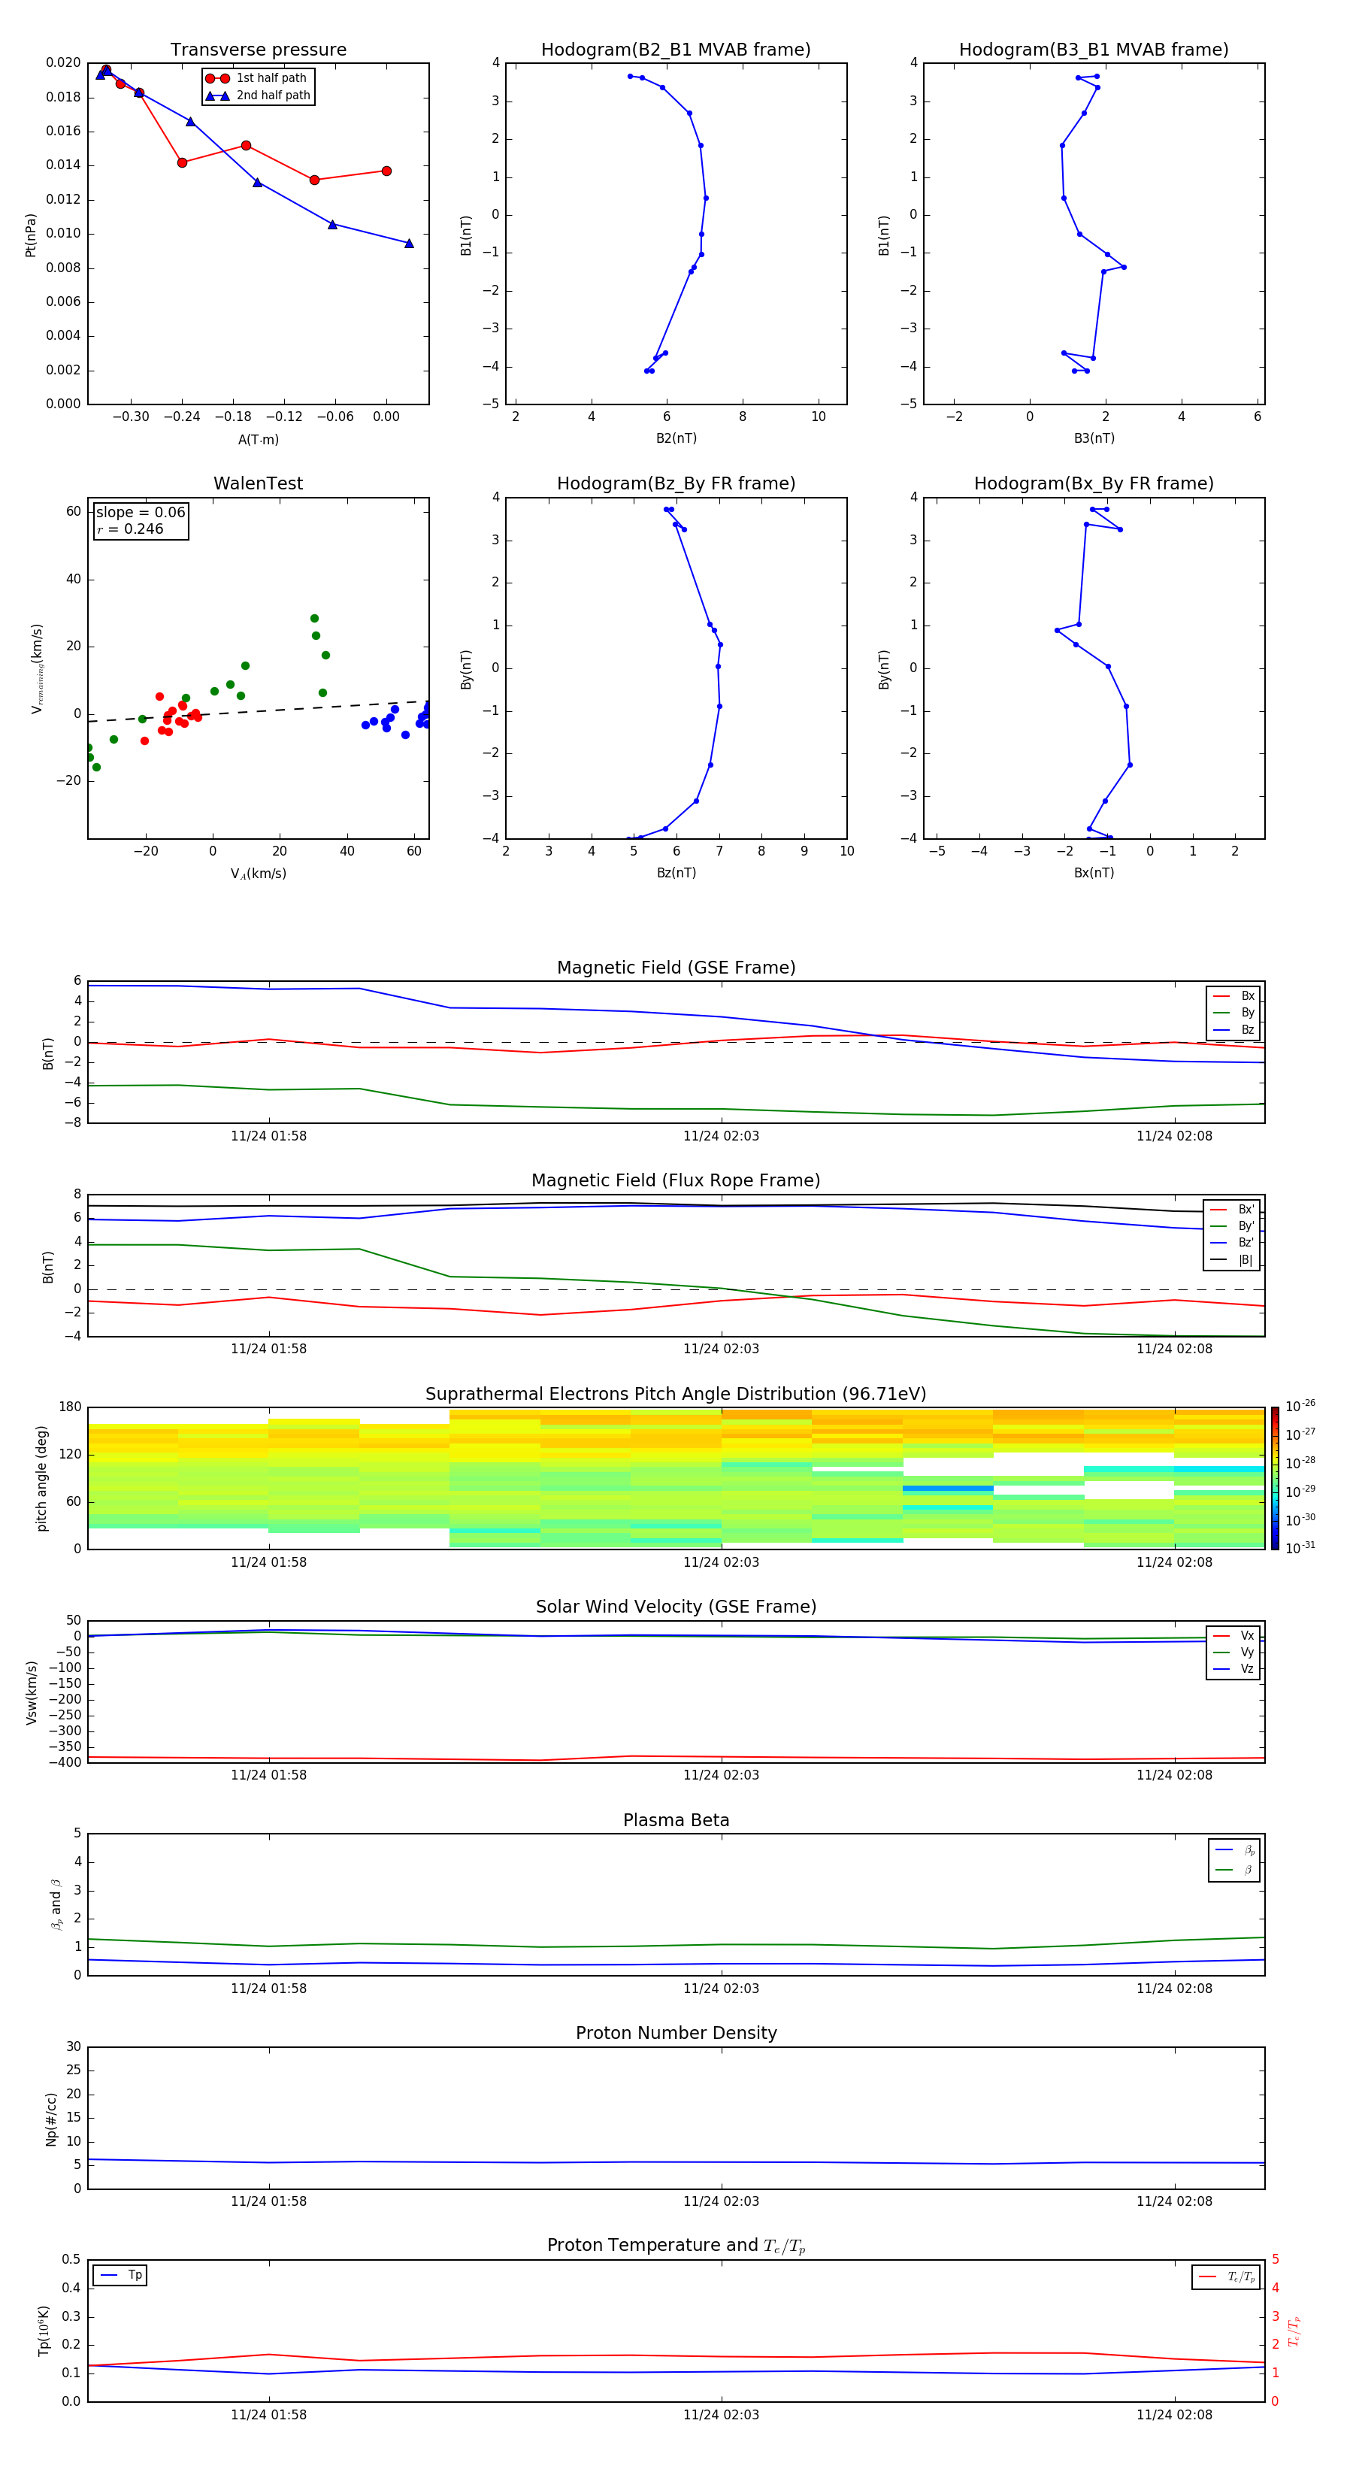Click '11/24 01:58' tick under proton temperature plot
Image resolution: width=1353 pixels, height=2481 pixels.
pos(268,2415)
